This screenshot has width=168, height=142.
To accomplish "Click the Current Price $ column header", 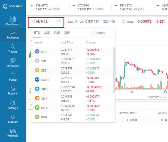I will point(128,113).
